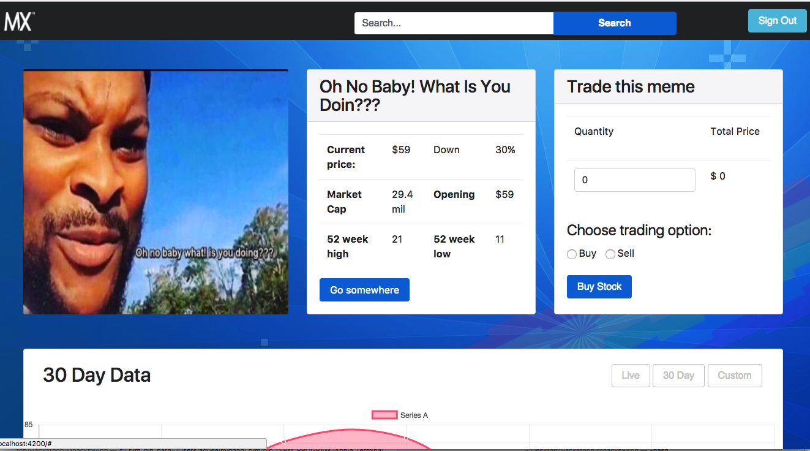
Task: Click the blue Search button
Action: (615, 23)
